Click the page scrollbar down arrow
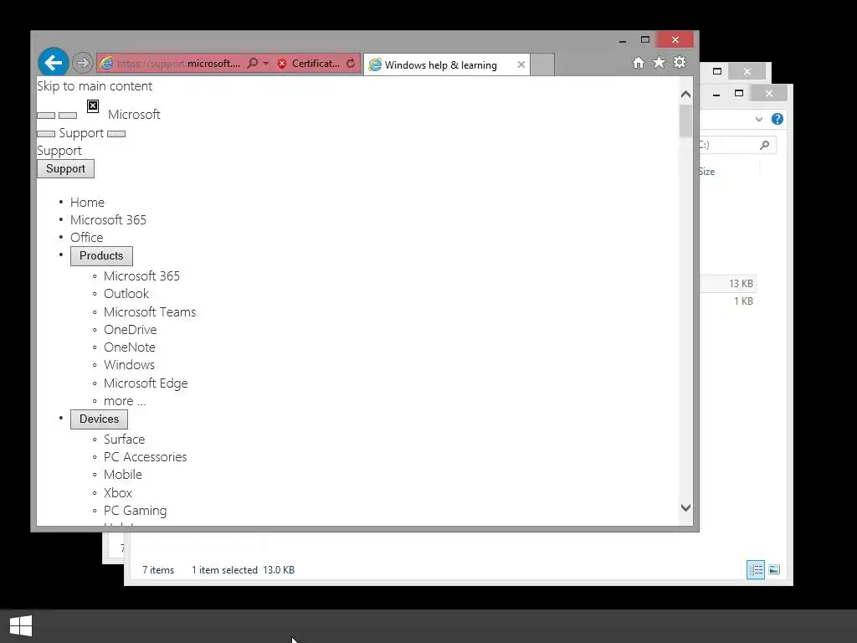 point(686,508)
